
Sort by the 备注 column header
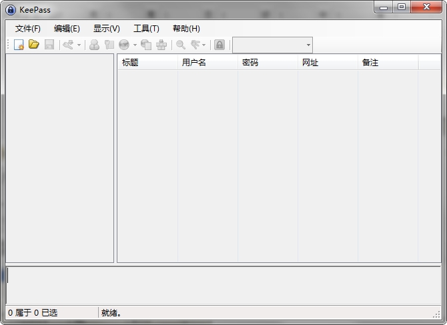(388, 63)
